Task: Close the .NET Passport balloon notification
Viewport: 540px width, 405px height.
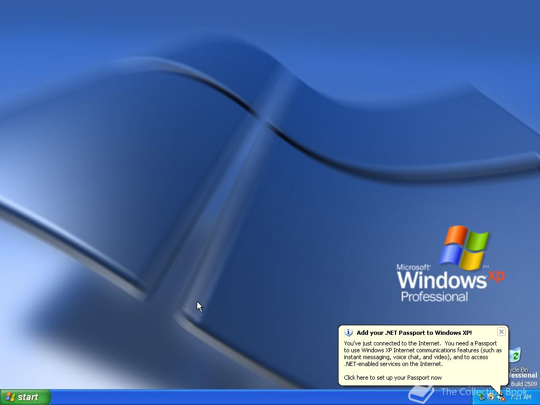Action: [x=502, y=332]
